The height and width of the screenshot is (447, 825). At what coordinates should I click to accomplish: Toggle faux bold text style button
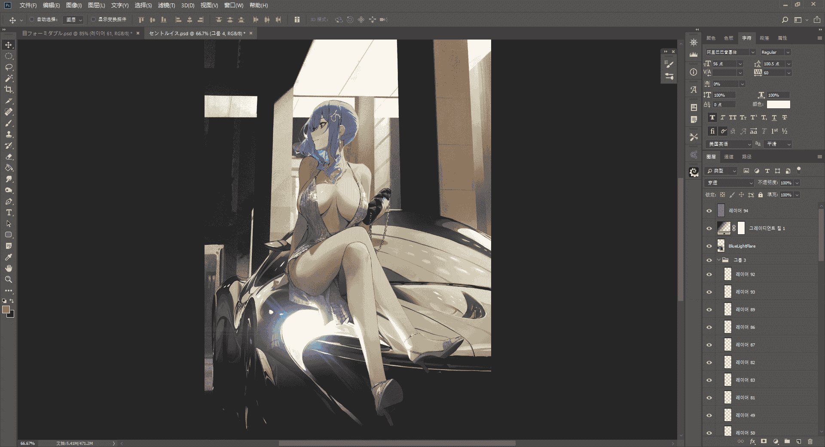click(712, 118)
